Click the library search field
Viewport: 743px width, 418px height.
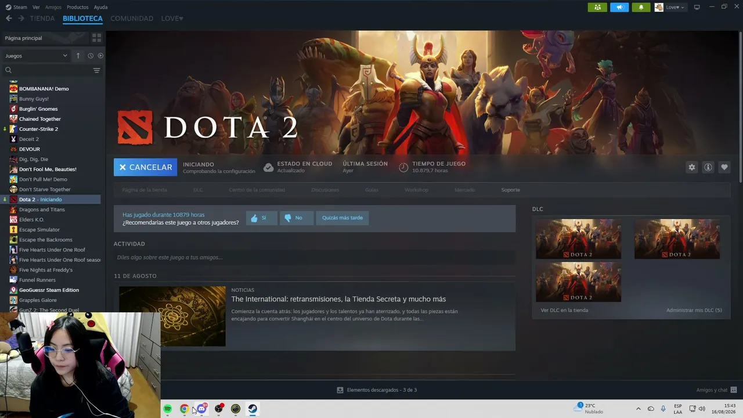point(48,70)
